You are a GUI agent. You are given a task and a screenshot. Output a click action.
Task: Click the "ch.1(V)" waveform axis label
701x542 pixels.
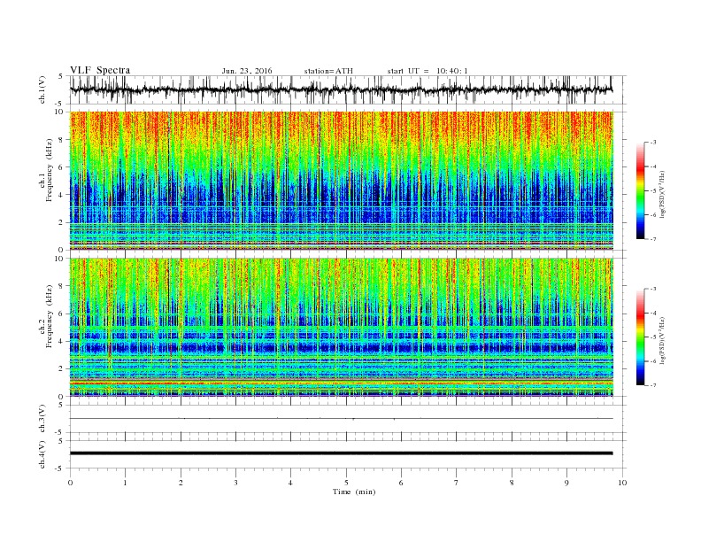tap(42, 89)
